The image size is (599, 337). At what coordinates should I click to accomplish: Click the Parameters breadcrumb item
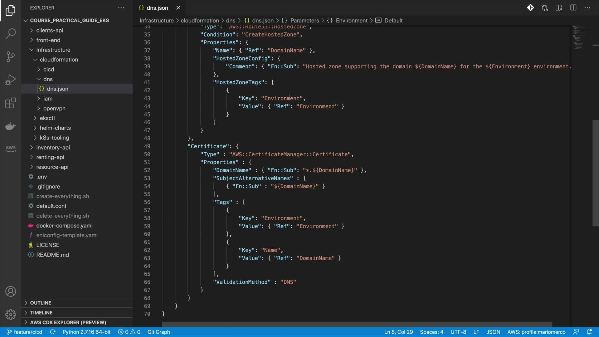tap(304, 21)
